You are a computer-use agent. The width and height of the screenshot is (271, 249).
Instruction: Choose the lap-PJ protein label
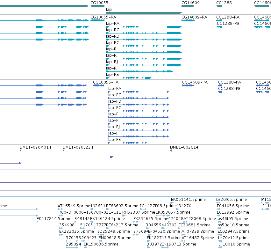click(114, 127)
